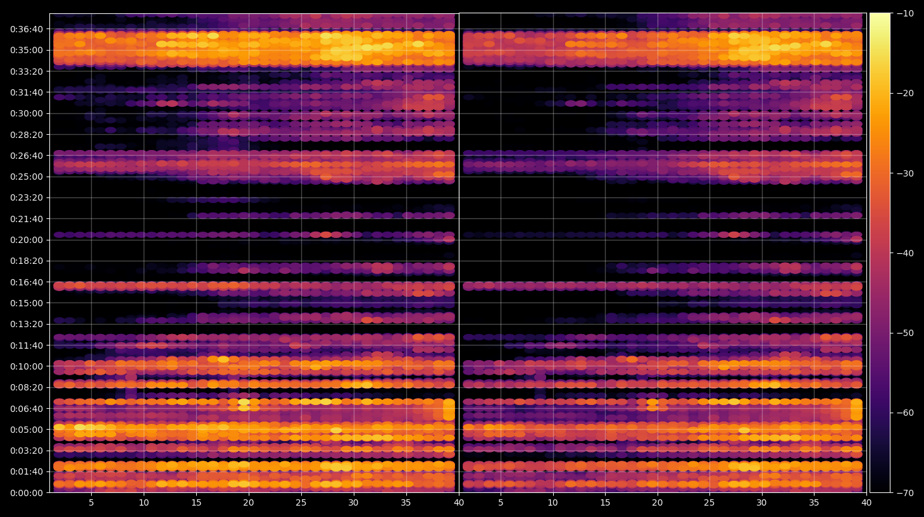Click the 0:11:40 y-axis tick label
The width and height of the screenshot is (924, 517).
point(27,346)
